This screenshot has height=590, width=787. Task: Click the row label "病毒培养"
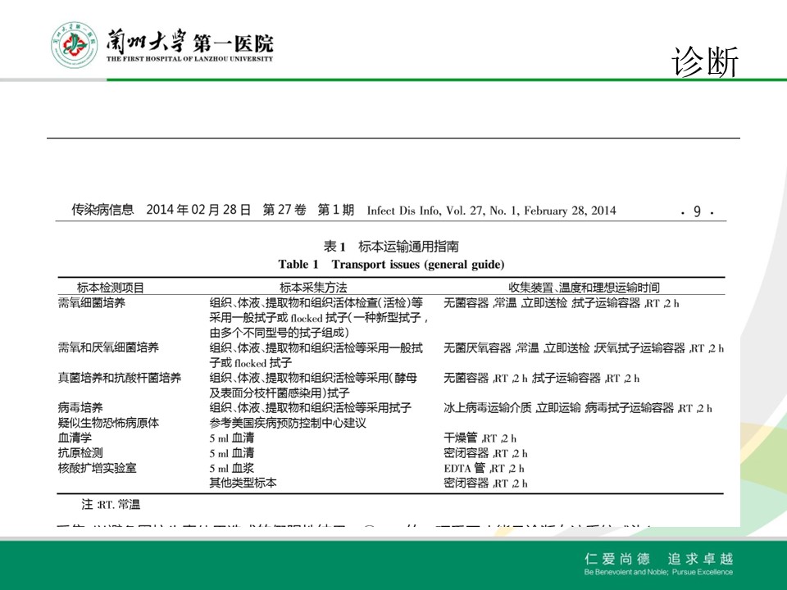pos(80,408)
